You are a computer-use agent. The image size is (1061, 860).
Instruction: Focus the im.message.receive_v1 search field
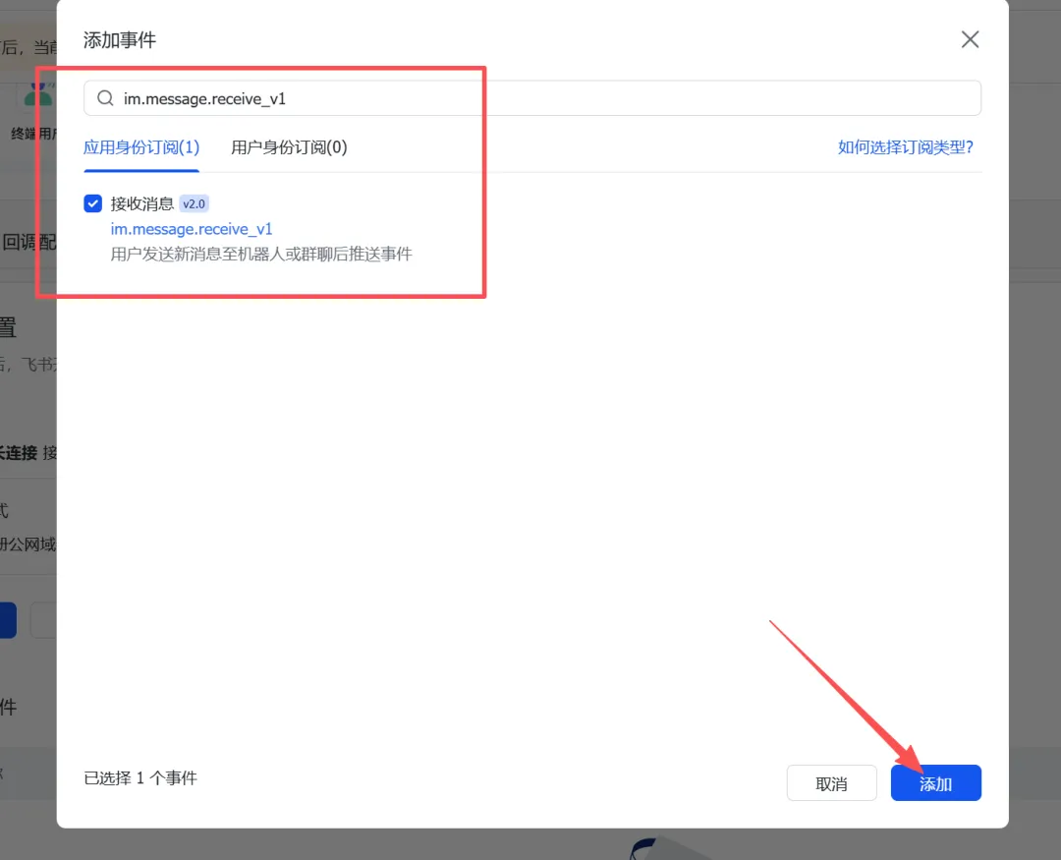click(531, 99)
